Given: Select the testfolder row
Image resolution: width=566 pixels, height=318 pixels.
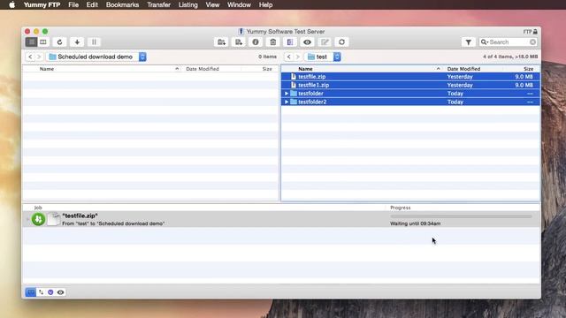Looking at the screenshot, I should click(x=410, y=94).
